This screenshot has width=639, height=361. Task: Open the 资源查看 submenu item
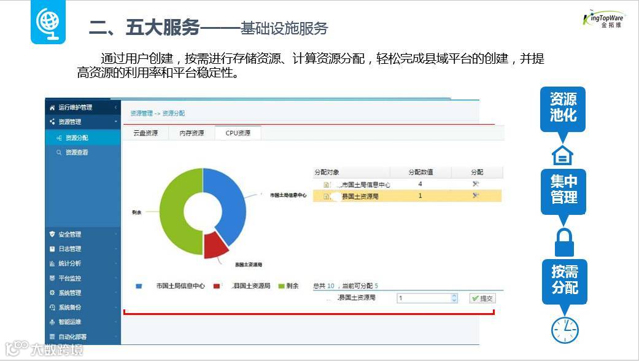83,152
